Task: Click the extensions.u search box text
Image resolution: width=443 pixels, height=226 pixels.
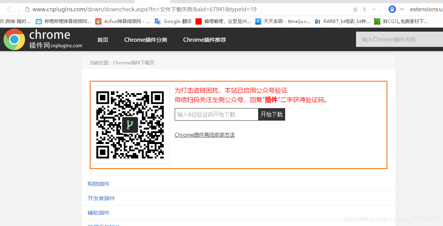Action: click(x=426, y=9)
